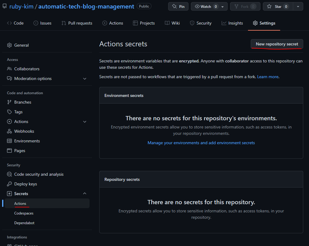Image resolution: width=309 pixels, height=246 pixels.
Task: Click the Projects tab table icon
Action: [x=135, y=23]
